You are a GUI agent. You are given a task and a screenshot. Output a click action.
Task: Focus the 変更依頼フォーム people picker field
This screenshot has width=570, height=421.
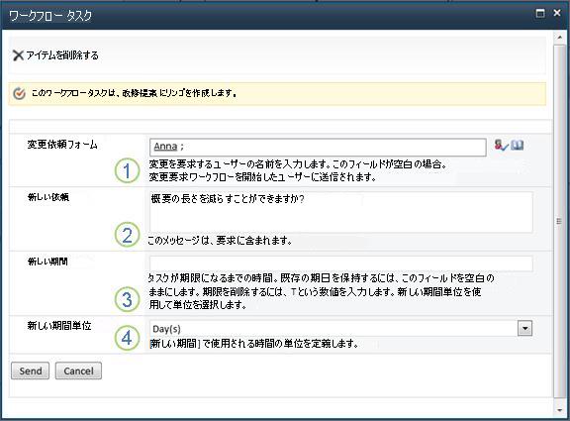(x=318, y=147)
